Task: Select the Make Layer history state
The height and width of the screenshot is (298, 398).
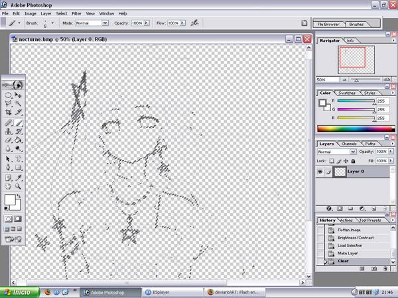Action: (x=348, y=254)
